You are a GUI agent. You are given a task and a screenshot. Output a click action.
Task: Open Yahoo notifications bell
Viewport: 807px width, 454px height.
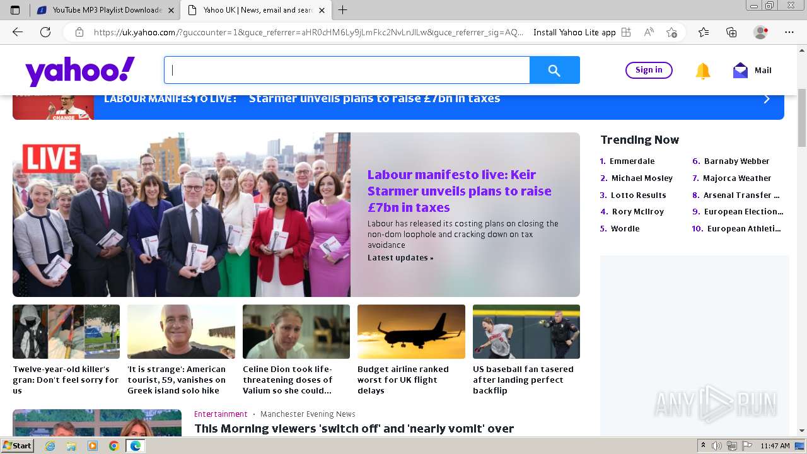pyautogui.click(x=703, y=71)
